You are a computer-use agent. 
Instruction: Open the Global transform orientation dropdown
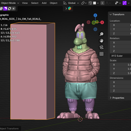(x=71, y=3)
